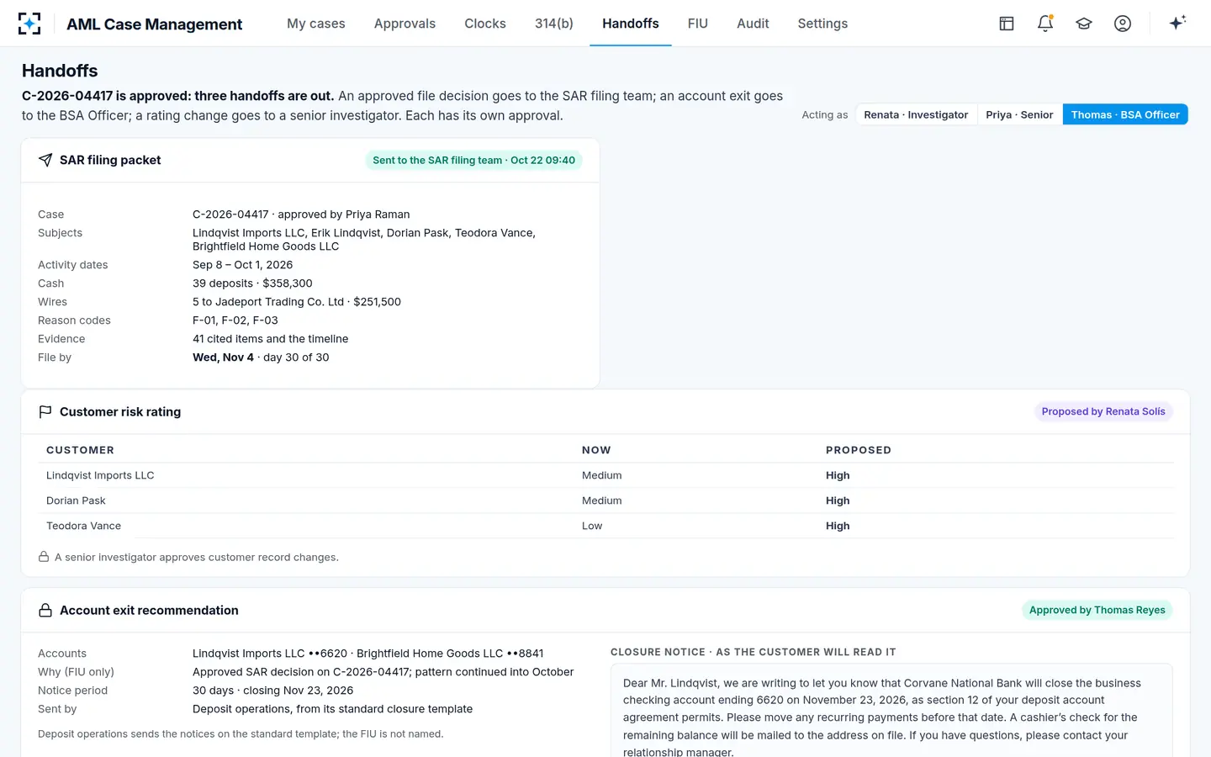Image resolution: width=1211 pixels, height=757 pixels.
Task: Click the wires to Jadeport Trading value
Action: [x=297, y=302]
